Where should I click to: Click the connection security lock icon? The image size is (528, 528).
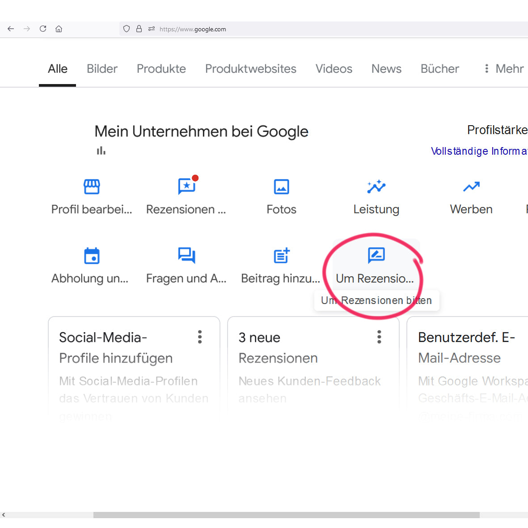point(139,29)
